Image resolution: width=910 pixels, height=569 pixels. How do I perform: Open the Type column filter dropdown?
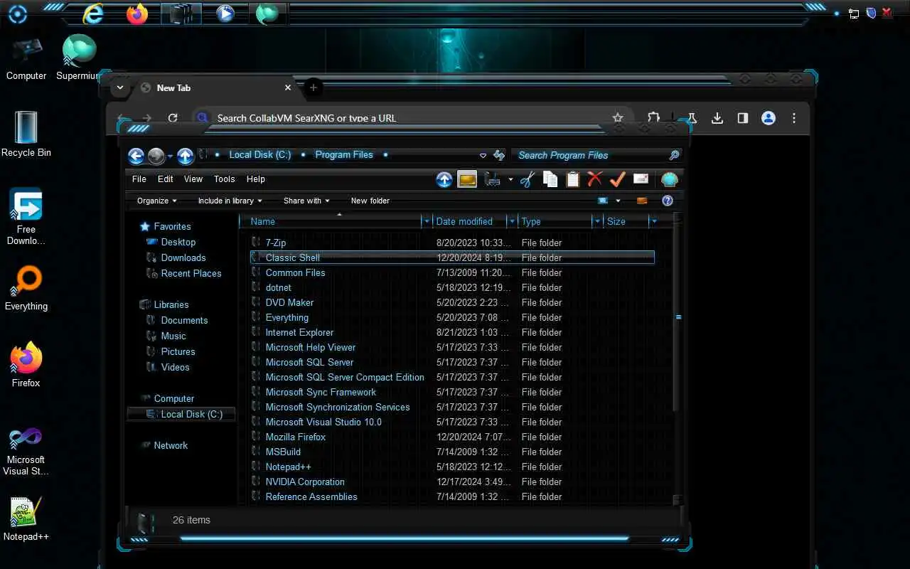[x=596, y=221]
